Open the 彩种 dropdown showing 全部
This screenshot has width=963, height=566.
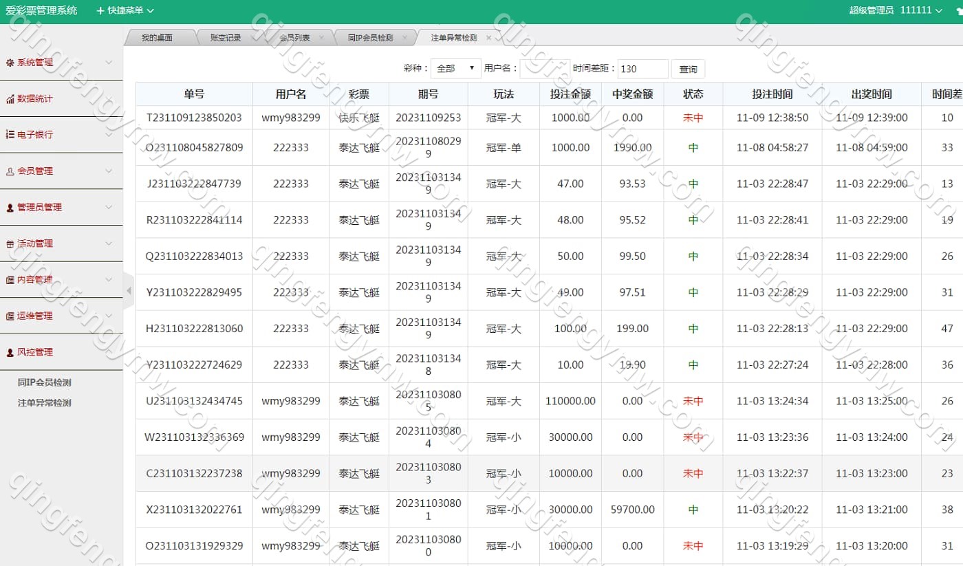click(455, 69)
